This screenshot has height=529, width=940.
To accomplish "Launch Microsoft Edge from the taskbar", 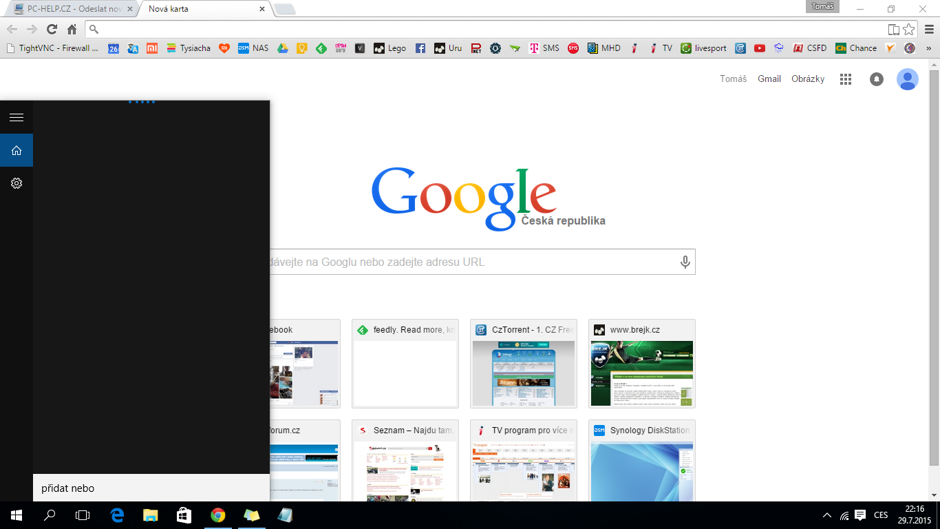I will [117, 515].
